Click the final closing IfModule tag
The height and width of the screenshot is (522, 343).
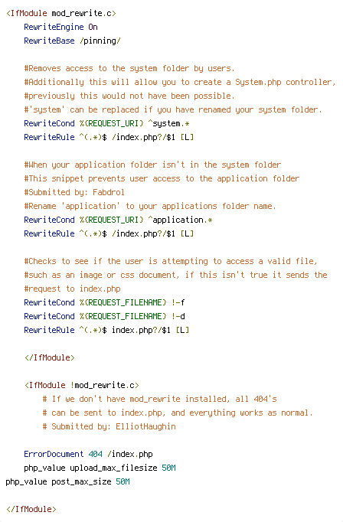tap(31, 509)
